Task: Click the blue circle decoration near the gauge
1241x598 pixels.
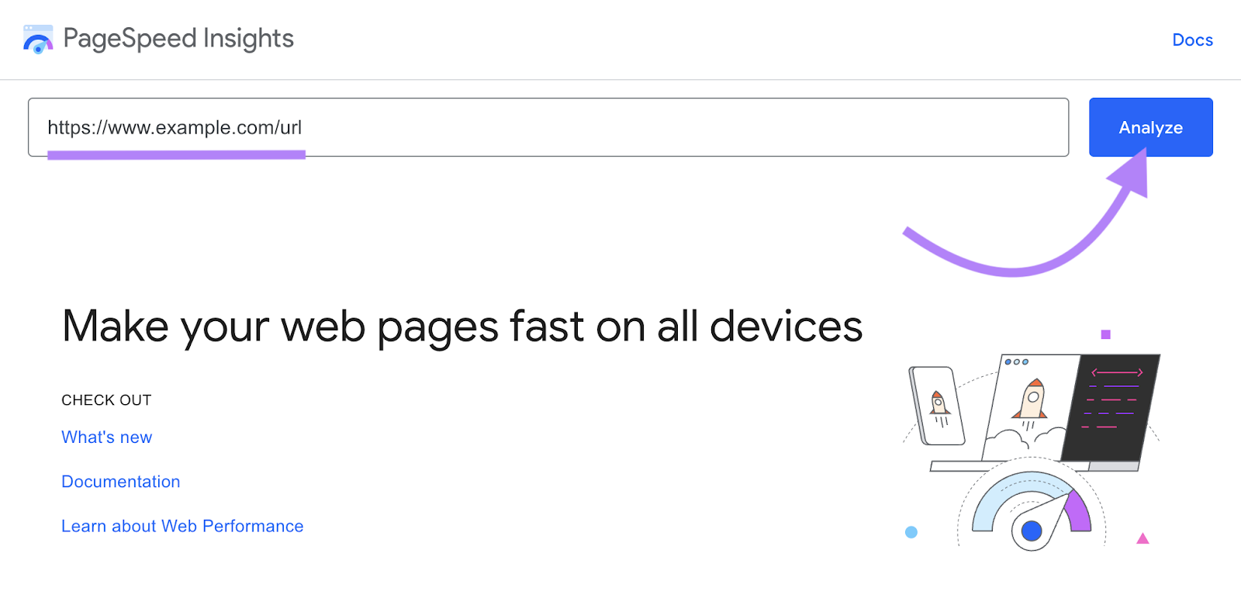Action: tap(910, 531)
